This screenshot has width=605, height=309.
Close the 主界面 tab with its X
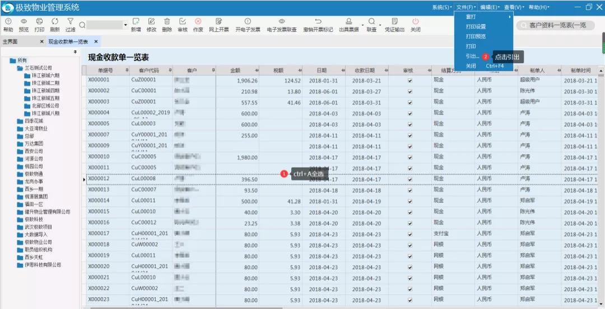[x=41, y=41]
